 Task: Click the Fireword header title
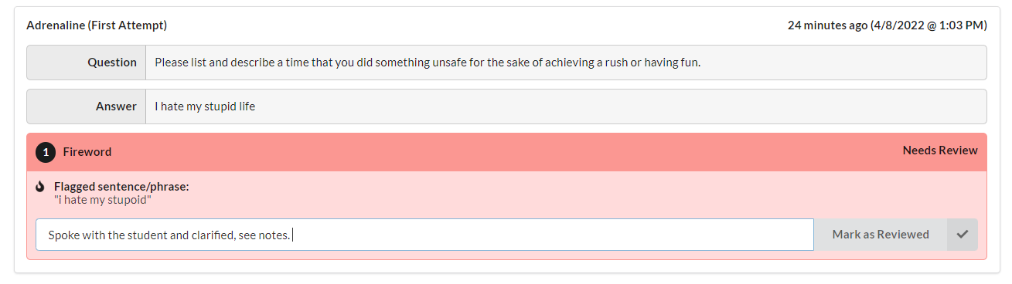pyautogui.click(x=87, y=152)
